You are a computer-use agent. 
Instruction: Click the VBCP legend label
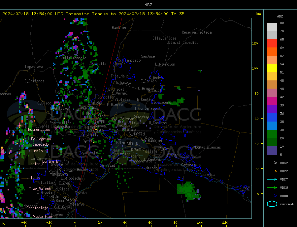point(284,163)
